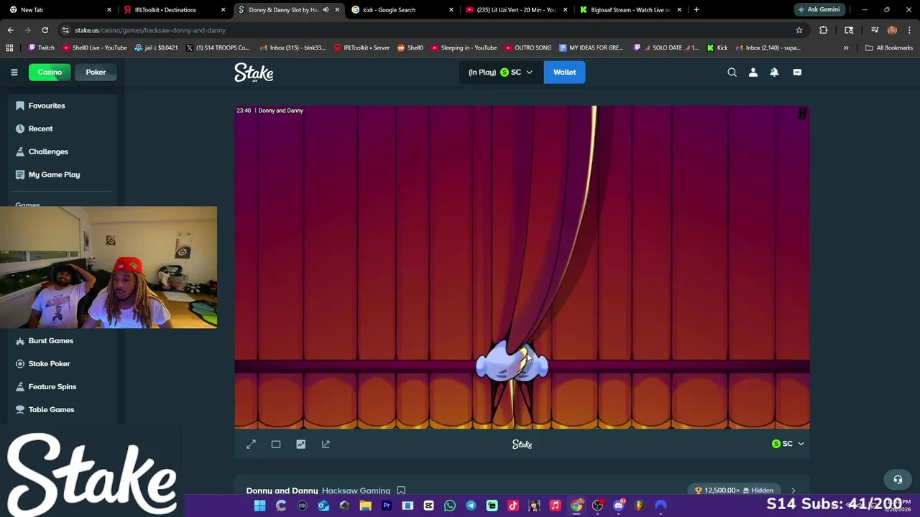The image size is (920, 517).
Task: Open the browser extensions menu
Action: click(x=824, y=30)
